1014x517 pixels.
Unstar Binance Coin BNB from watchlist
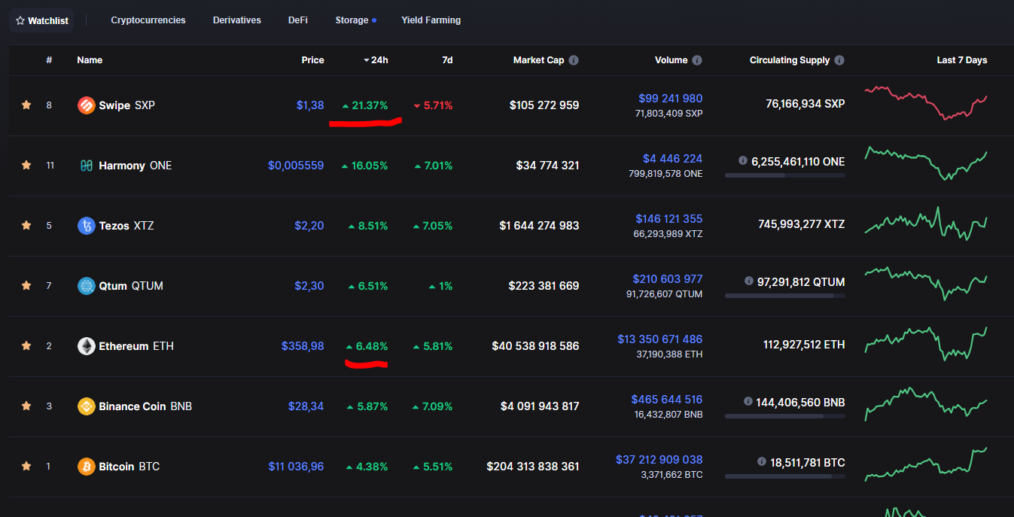(x=26, y=406)
